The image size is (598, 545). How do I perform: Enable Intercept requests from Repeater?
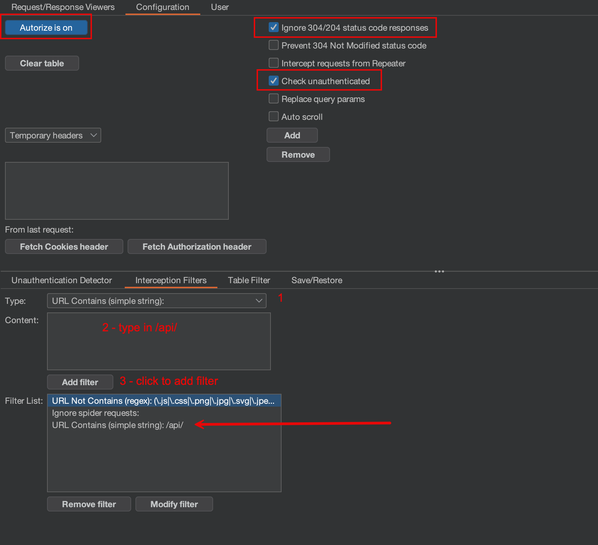pyautogui.click(x=273, y=63)
